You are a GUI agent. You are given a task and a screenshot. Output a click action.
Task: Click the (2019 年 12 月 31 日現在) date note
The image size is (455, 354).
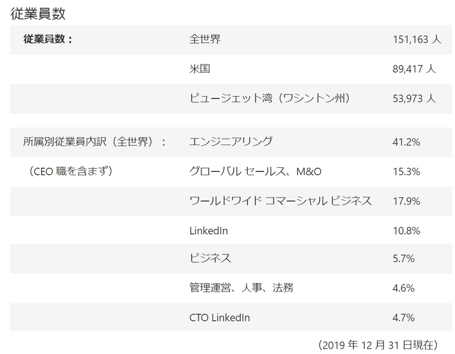pyautogui.click(x=378, y=345)
